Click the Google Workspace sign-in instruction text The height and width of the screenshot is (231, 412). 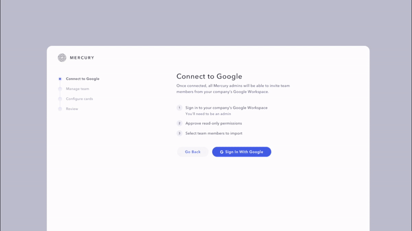(226, 108)
